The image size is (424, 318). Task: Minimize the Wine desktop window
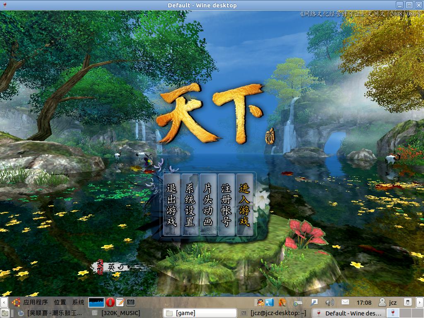click(400, 5)
